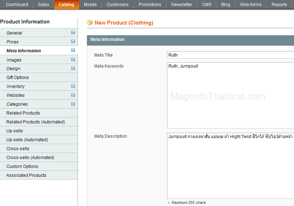
Task: Click the save icon next to General
Action: point(73,33)
